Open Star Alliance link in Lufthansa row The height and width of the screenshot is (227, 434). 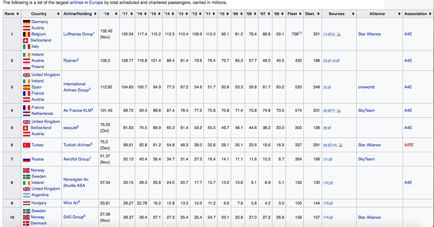click(369, 34)
